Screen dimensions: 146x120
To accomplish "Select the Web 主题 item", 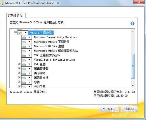I will (x=40, y=64).
